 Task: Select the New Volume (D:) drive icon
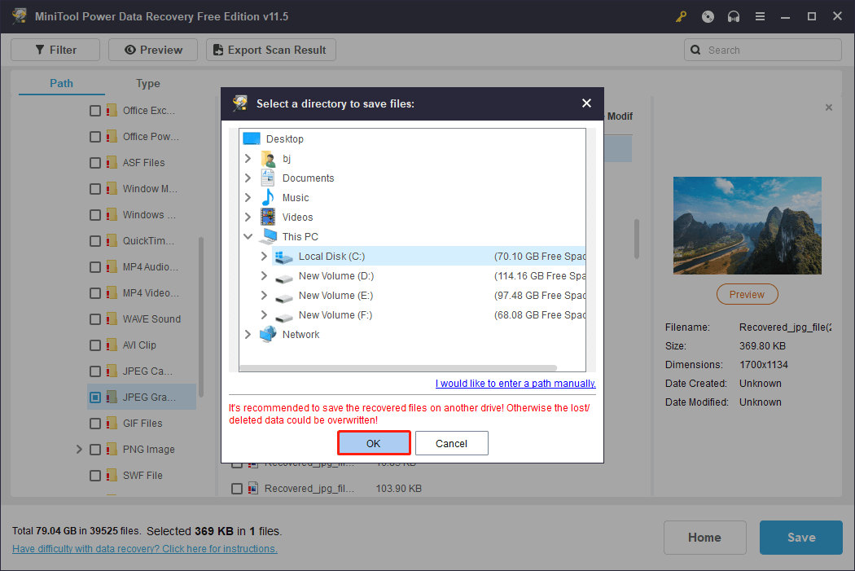pyautogui.click(x=283, y=278)
